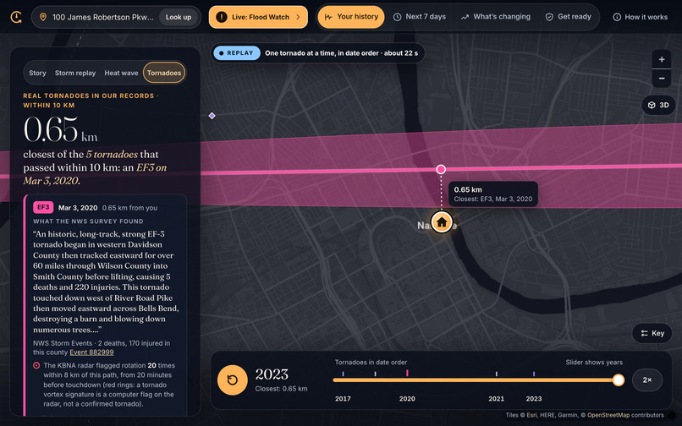Zoom in the map with plus button
The width and height of the screenshot is (682, 426).
(x=662, y=59)
